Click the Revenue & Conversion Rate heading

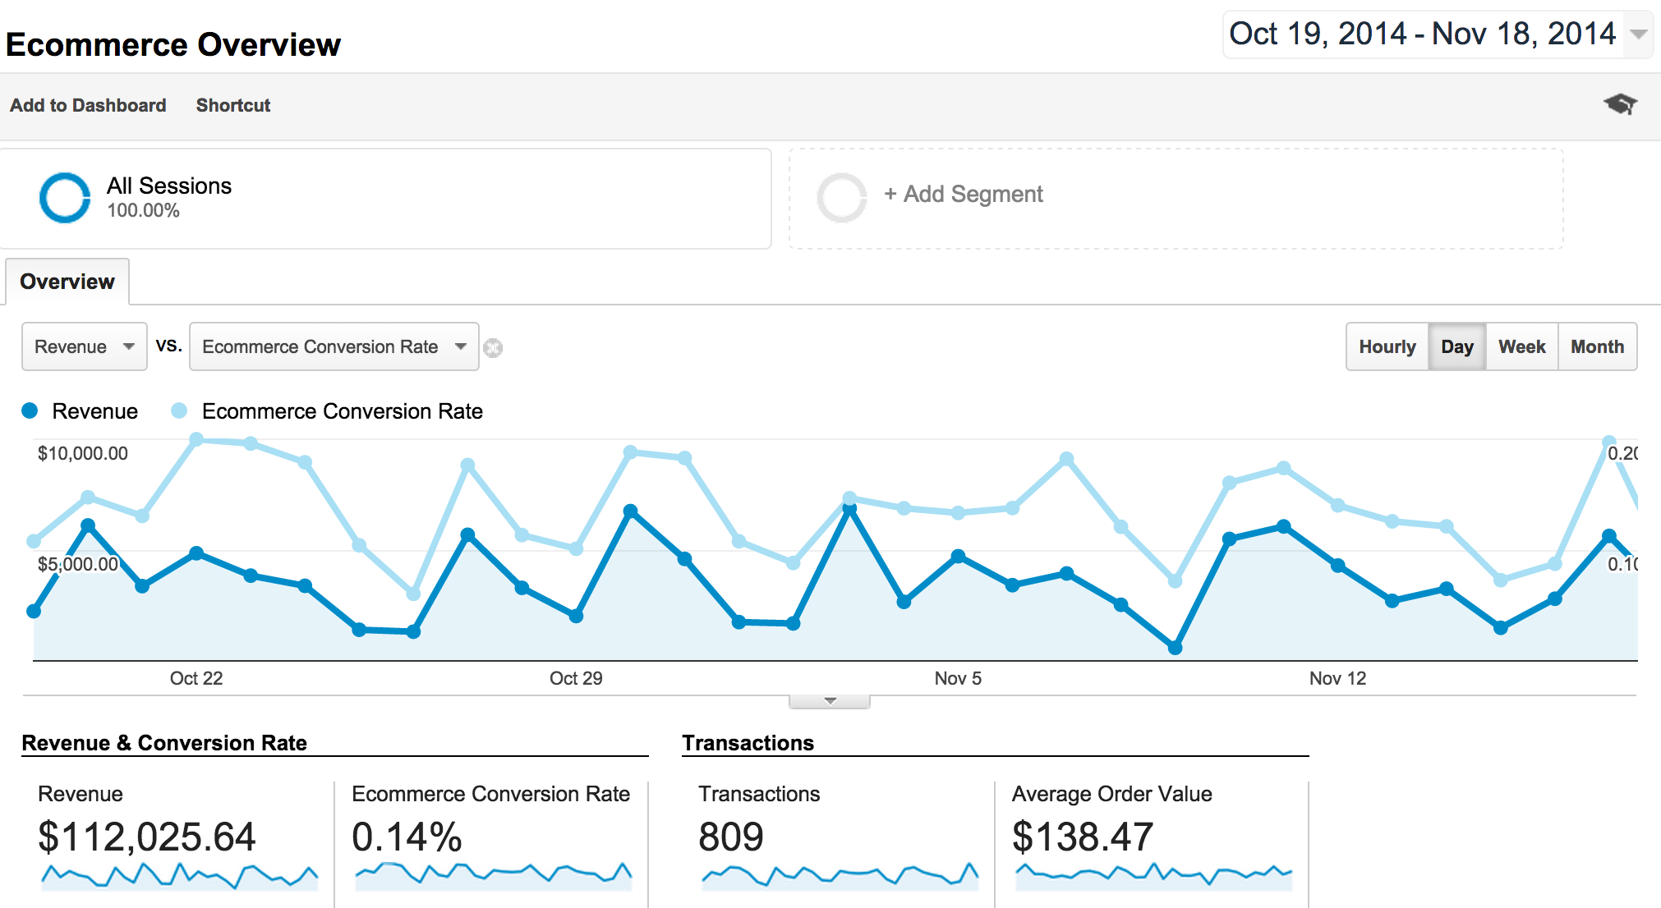[x=164, y=743]
